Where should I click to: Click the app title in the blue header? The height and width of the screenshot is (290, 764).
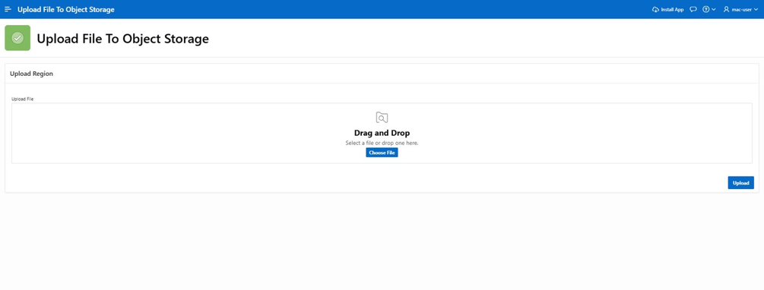[x=66, y=9]
